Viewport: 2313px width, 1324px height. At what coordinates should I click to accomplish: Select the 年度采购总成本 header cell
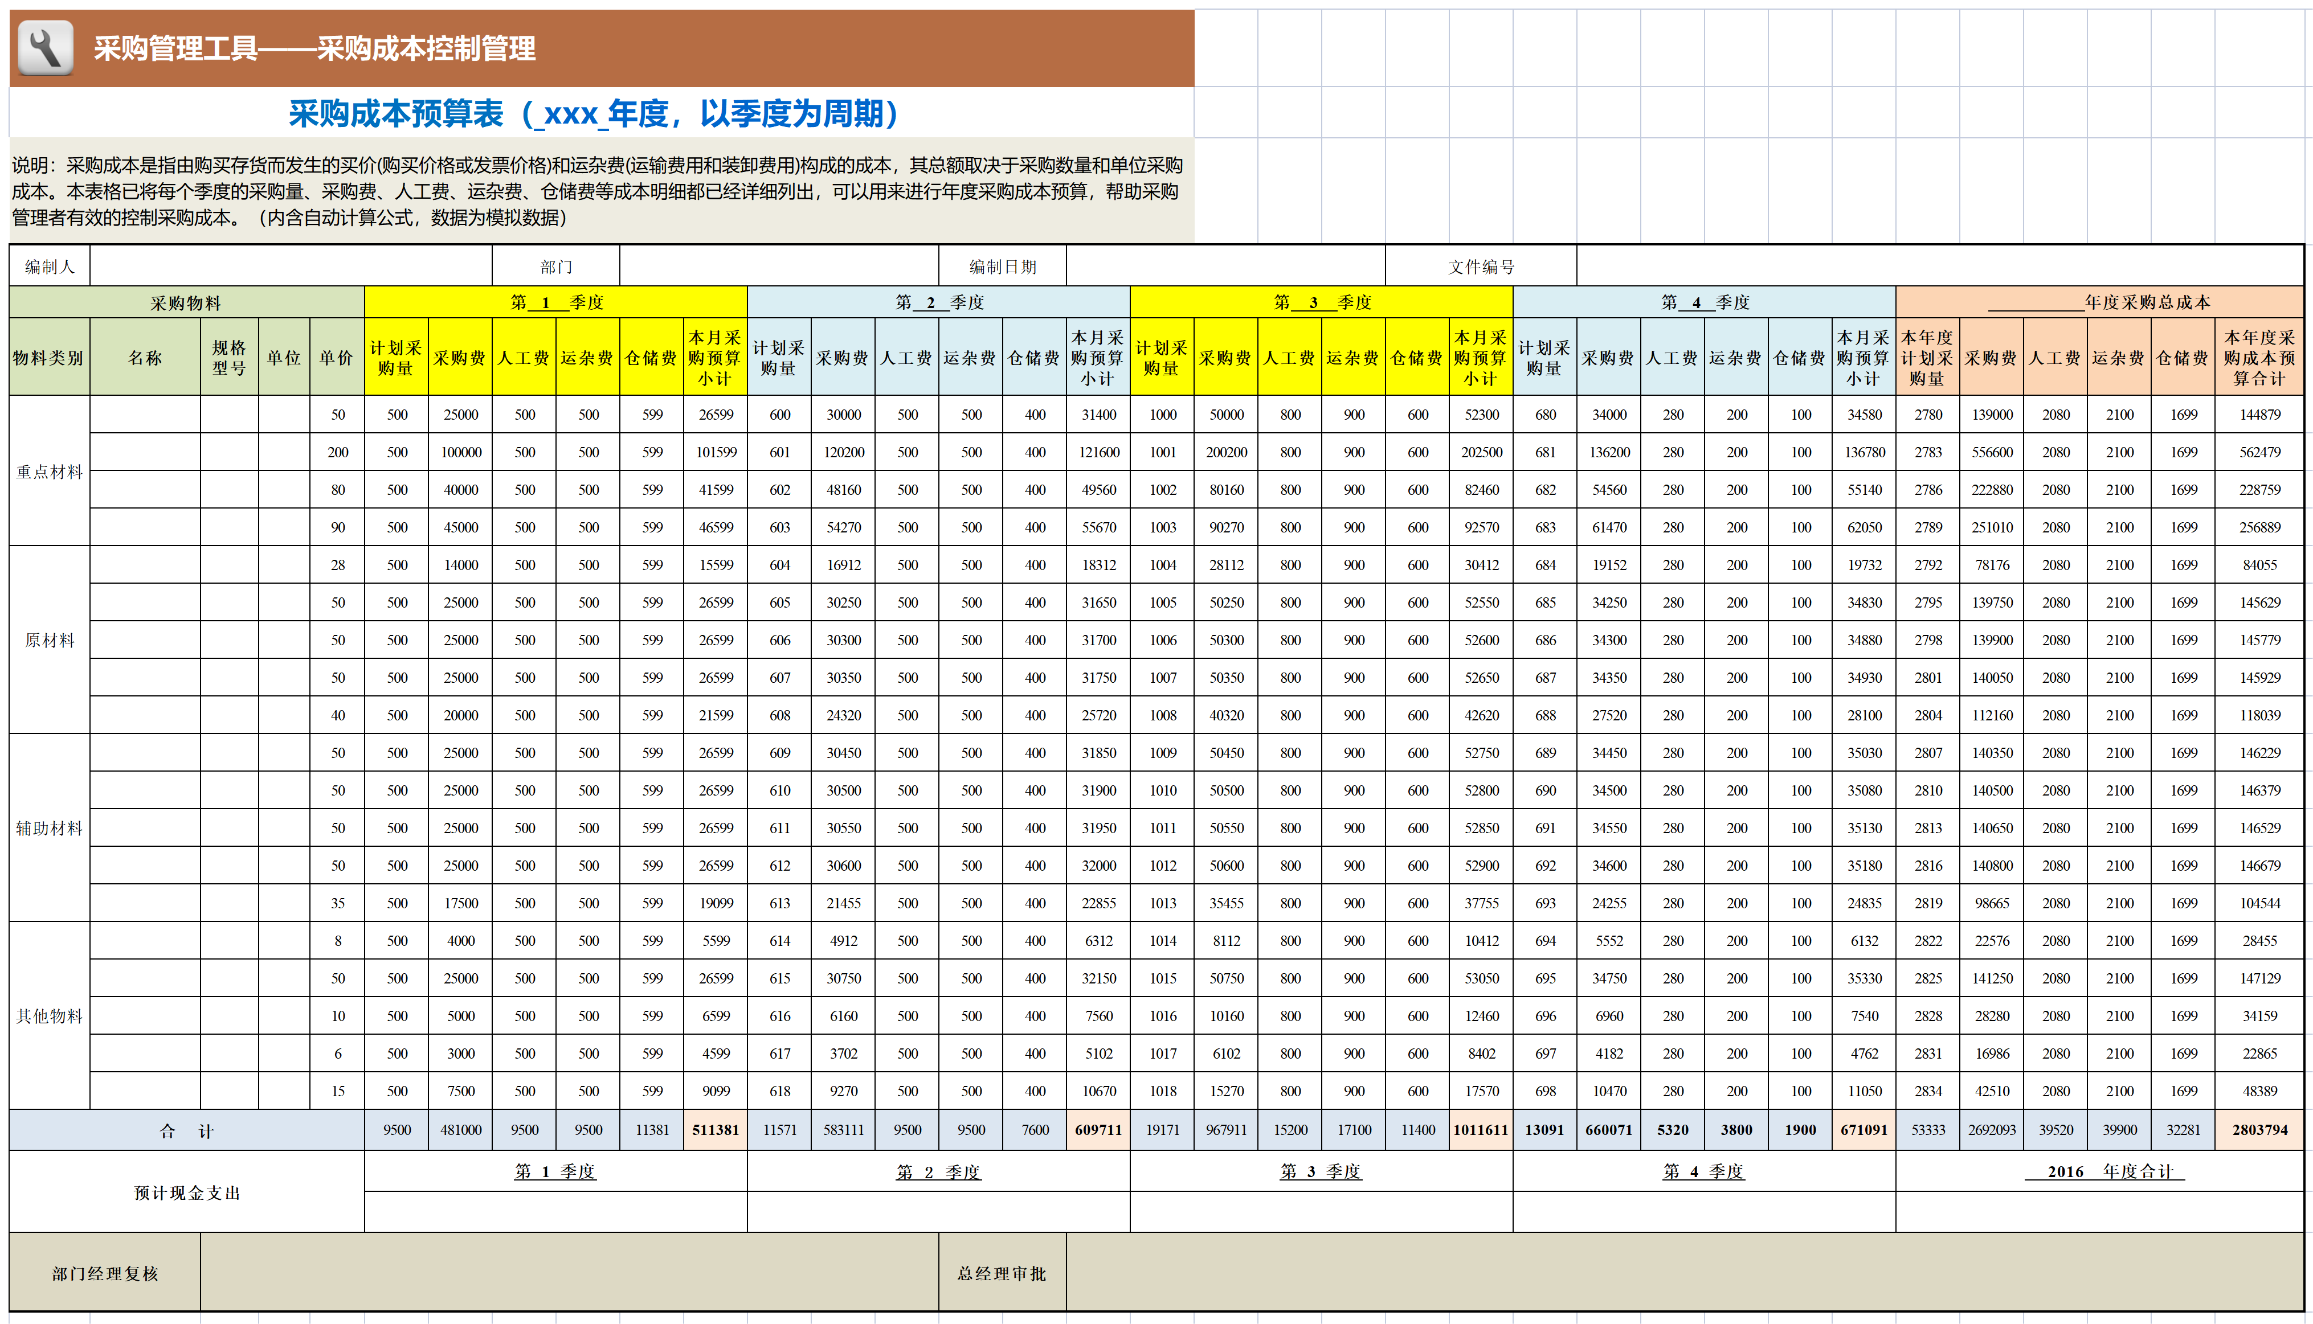[x=2099, y=302]
